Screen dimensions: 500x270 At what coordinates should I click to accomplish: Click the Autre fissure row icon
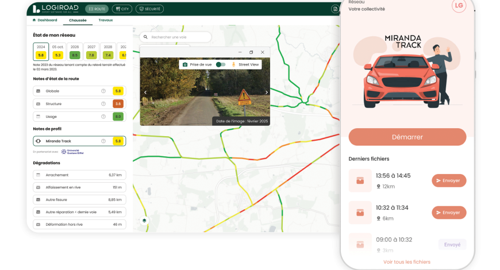pyautogui.click(x=39, y=199)
